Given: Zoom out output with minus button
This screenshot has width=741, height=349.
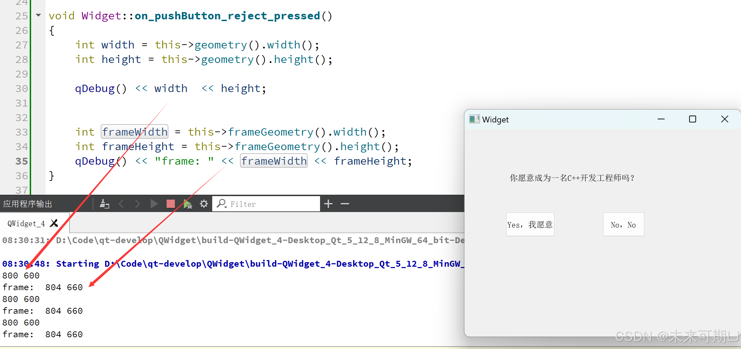Looking at the screenshot, I should 345,204.
